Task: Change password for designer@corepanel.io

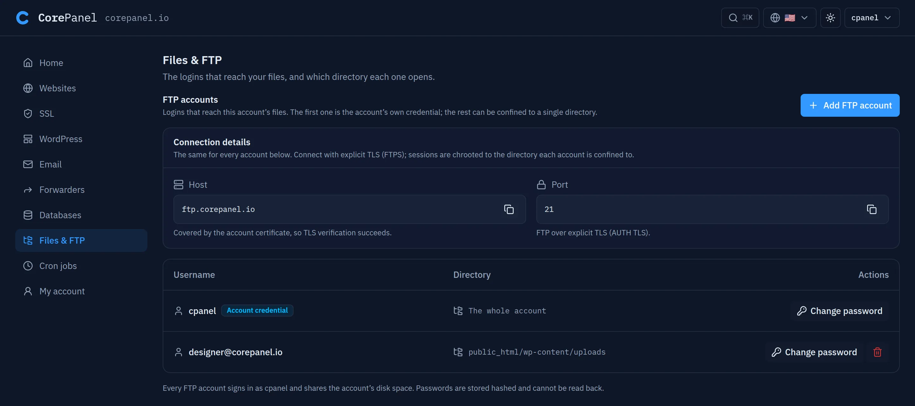Action: tap(814, 352)
